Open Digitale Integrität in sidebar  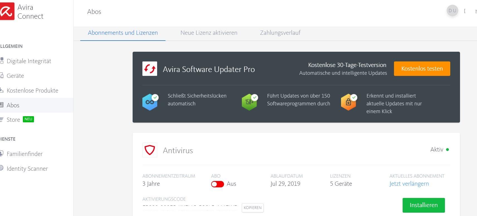pos(29,61)
